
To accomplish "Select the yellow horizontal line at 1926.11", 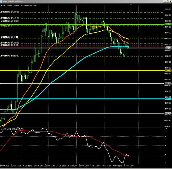I will [82, 71].
